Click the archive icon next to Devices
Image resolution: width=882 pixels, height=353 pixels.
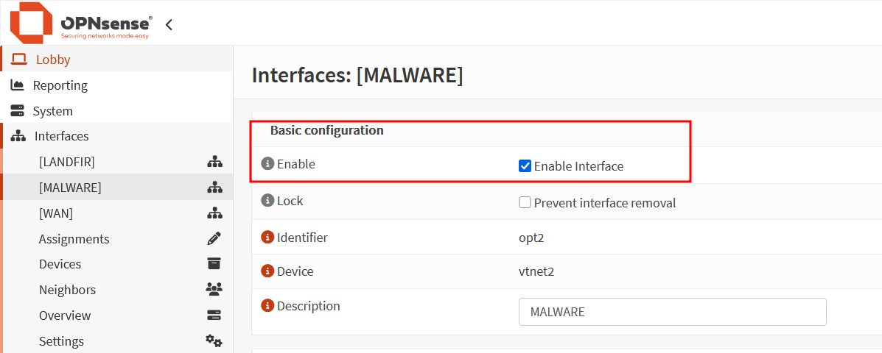(x=214, y=264)
